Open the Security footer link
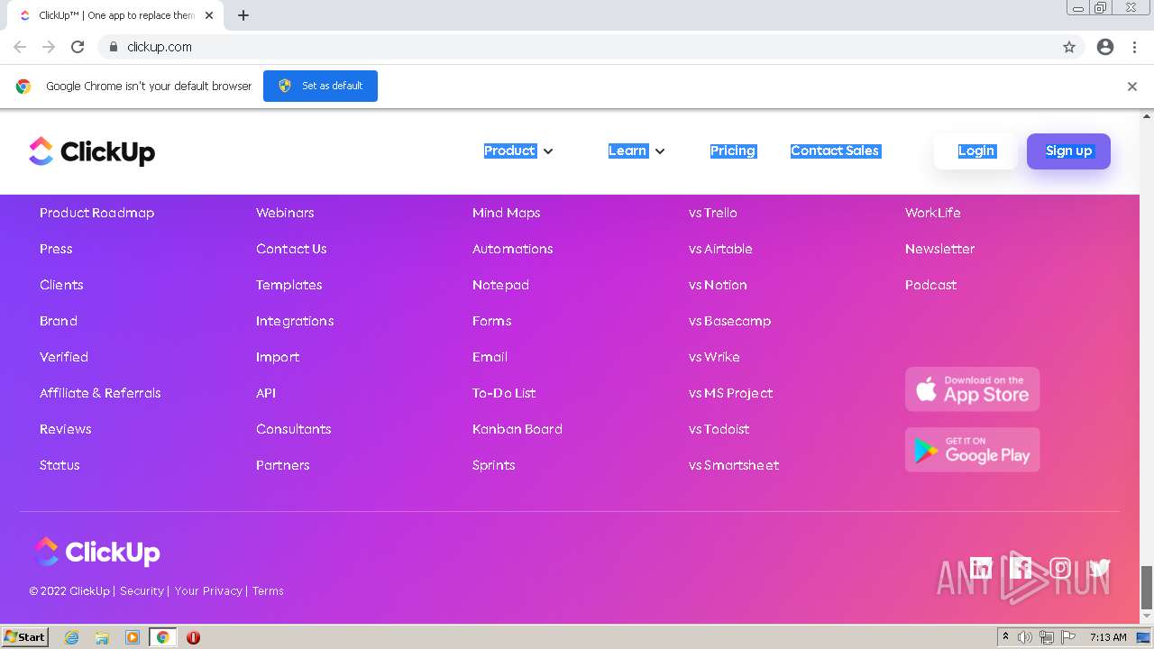Viewport: 1154px width, 649px height. [142, 591]
